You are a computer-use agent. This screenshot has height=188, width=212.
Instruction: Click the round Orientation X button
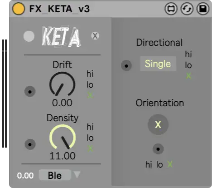click(158, 124)
